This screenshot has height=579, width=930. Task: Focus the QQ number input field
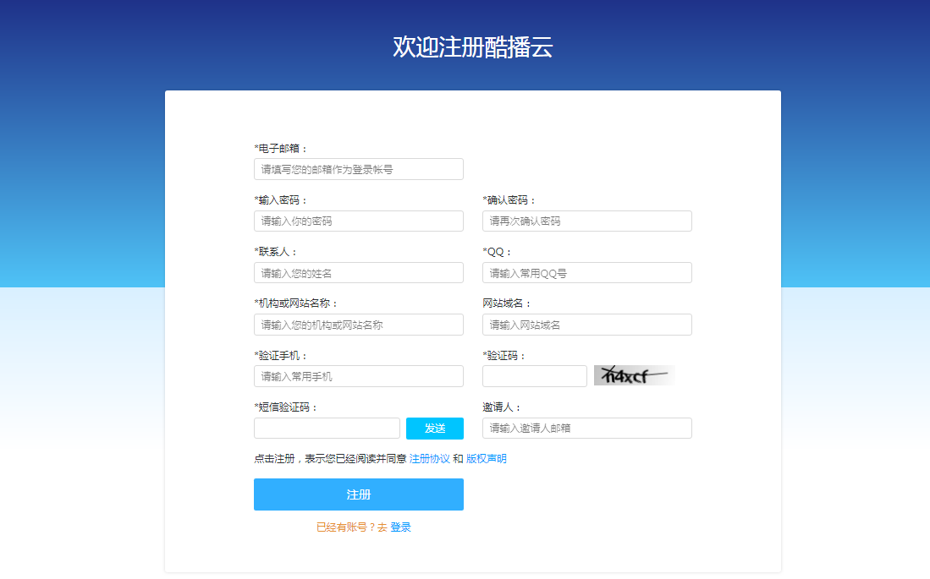(586, 273)
